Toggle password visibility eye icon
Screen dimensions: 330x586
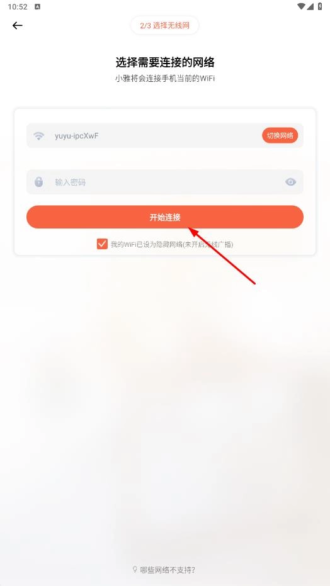coord(290,182)
